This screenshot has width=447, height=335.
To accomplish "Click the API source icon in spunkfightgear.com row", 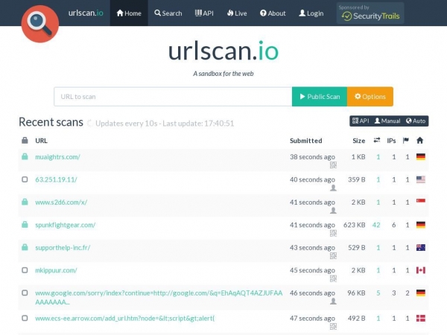I will click(x=333, y=233).
